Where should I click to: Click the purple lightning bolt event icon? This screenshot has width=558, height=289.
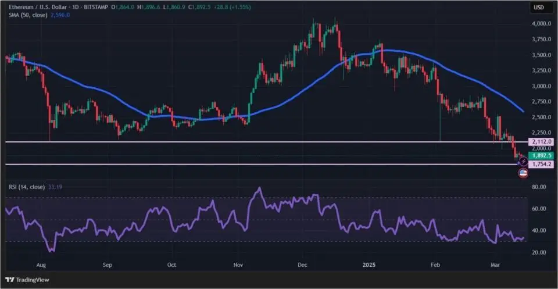[x=523, y=160]
